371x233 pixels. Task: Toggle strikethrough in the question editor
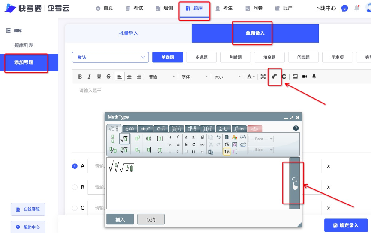pos(108,77)
